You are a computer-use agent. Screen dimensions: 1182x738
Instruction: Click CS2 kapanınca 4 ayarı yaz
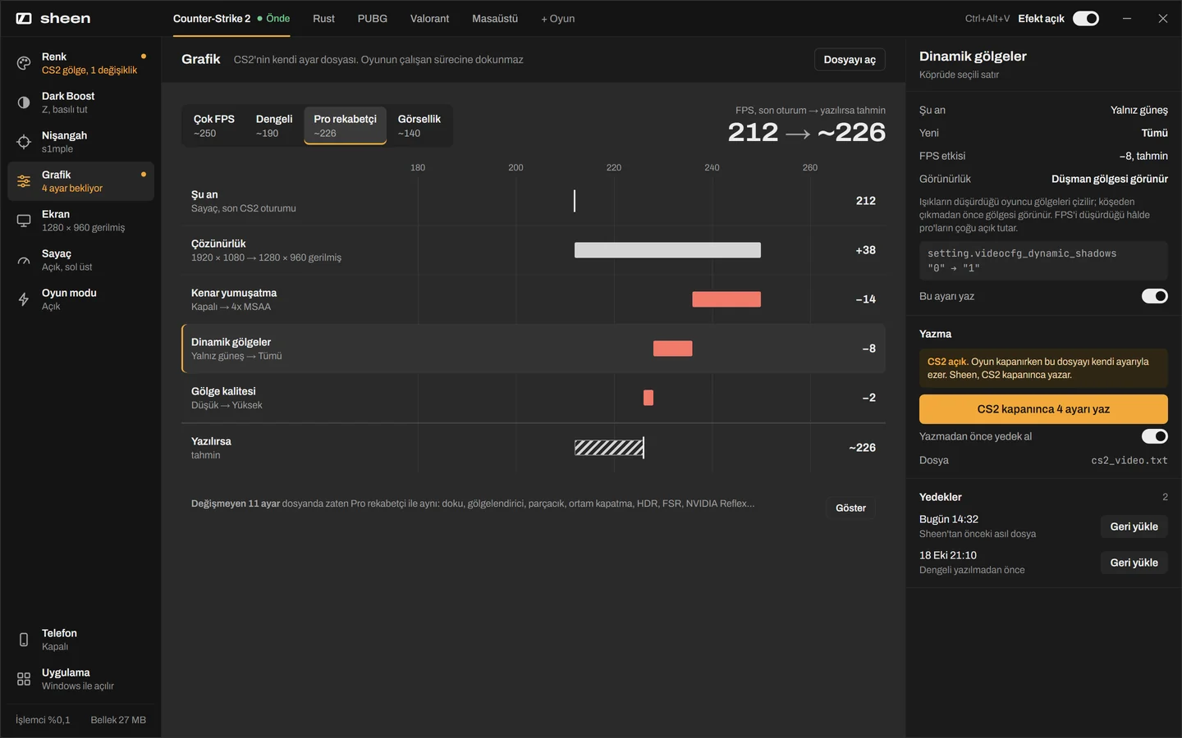click(1043, 409)
